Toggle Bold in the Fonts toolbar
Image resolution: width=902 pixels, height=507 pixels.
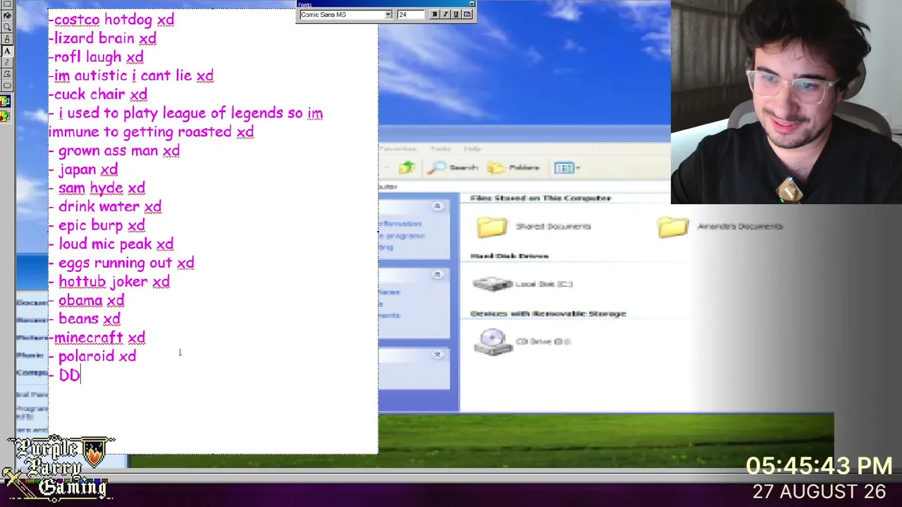click(434, 14)
